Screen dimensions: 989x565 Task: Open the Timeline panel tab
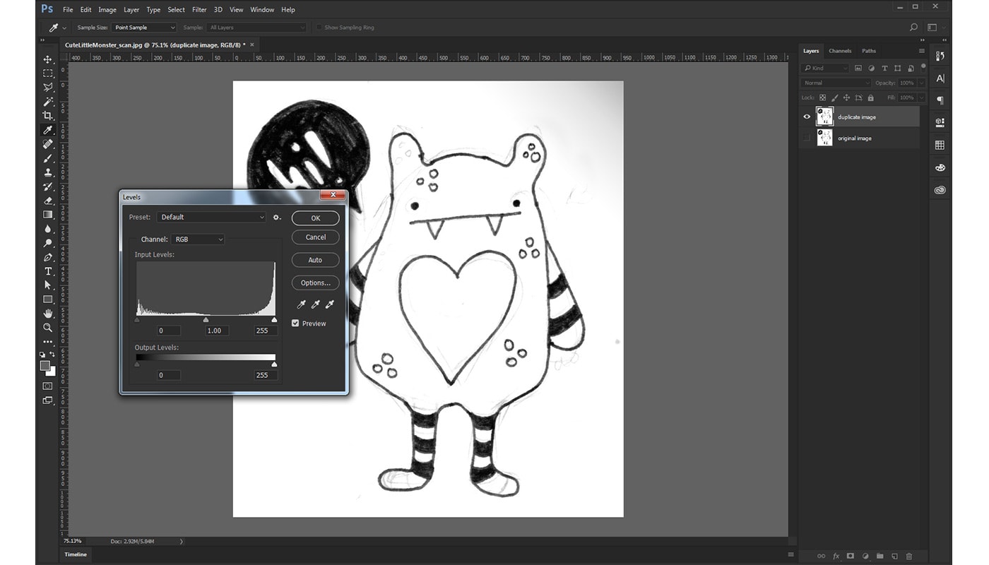(76, 554)
